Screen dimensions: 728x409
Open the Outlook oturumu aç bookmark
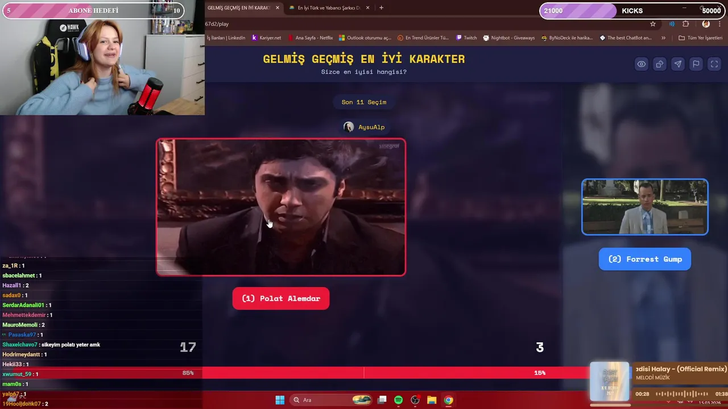[365, 37]
